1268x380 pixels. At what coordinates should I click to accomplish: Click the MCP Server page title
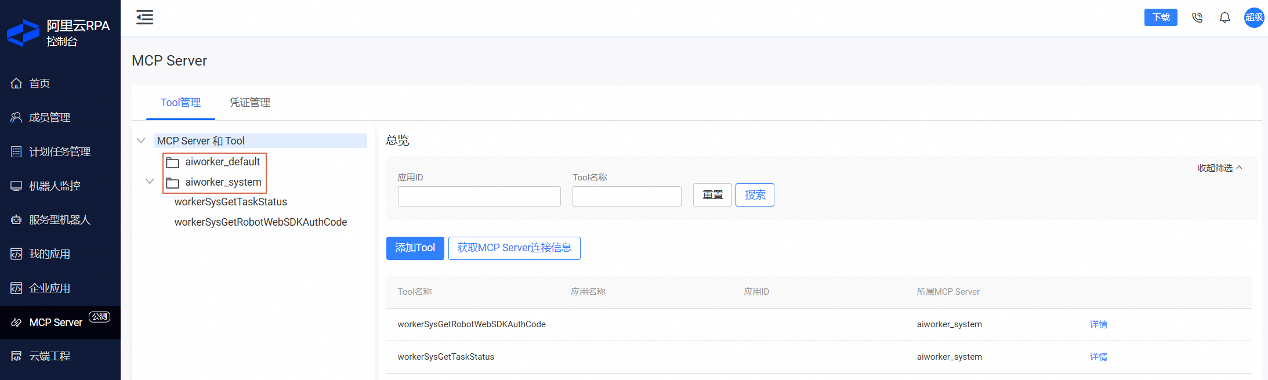[x=169, y=61]
